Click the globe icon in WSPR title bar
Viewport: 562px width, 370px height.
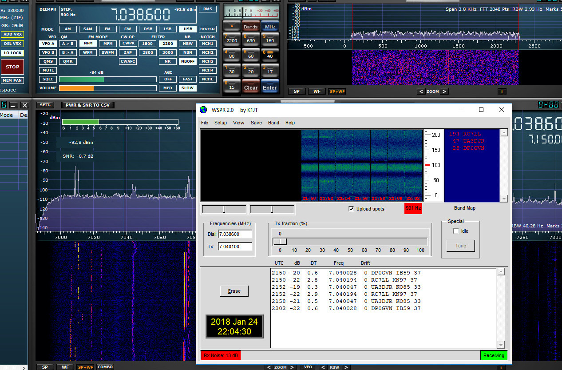coord(203,110)
